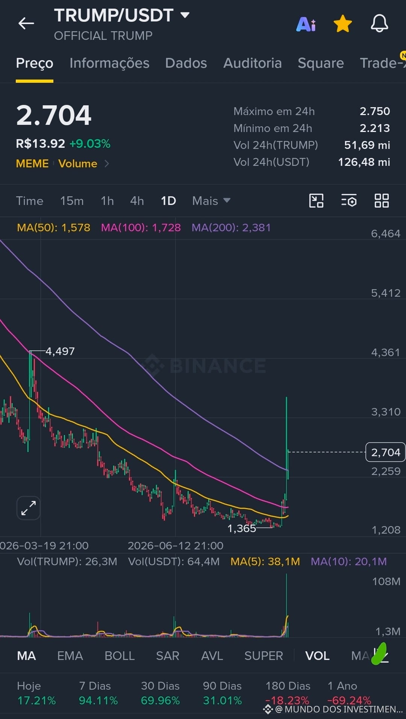Enable the SAR indicator

click(x=168, y=656)
